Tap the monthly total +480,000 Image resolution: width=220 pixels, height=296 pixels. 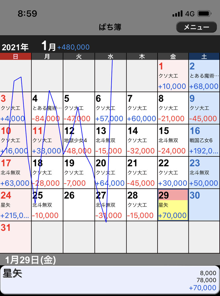click(73, 47)
